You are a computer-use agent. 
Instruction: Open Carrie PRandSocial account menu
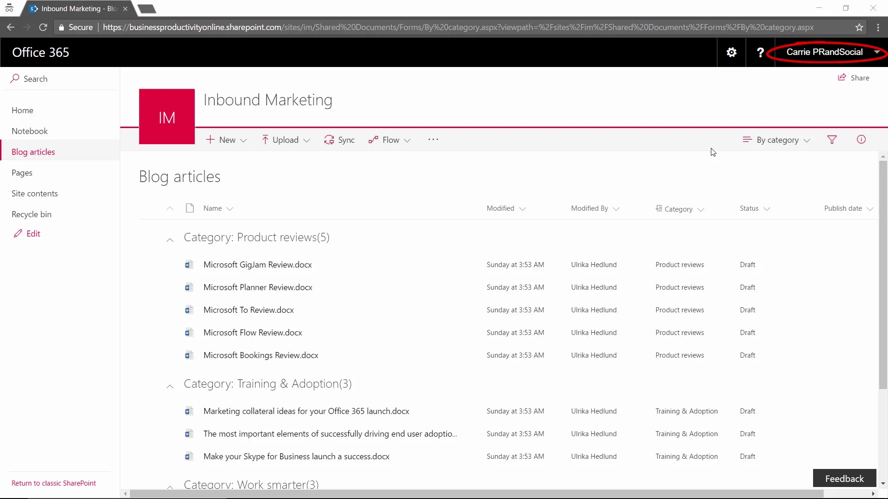[x=832, y=52]
